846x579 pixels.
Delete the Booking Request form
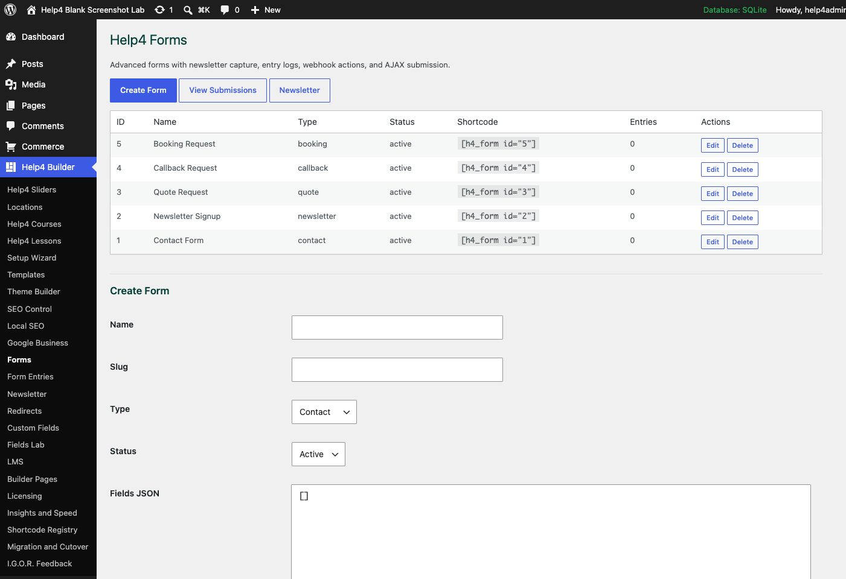click(742, 145)
